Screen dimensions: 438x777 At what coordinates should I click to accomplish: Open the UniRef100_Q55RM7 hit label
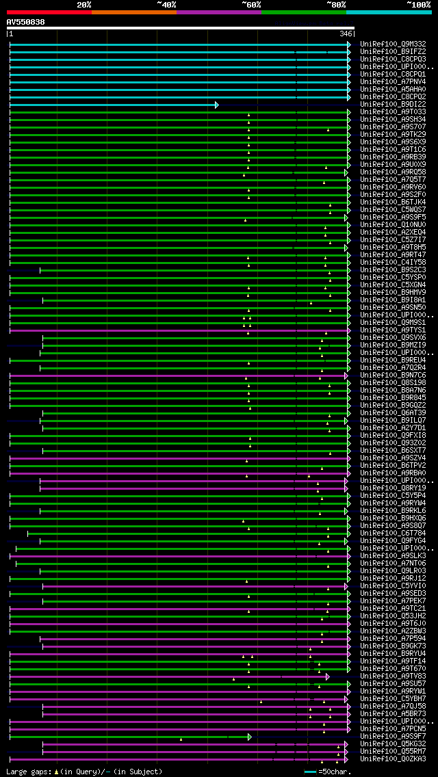click(394, 752)
